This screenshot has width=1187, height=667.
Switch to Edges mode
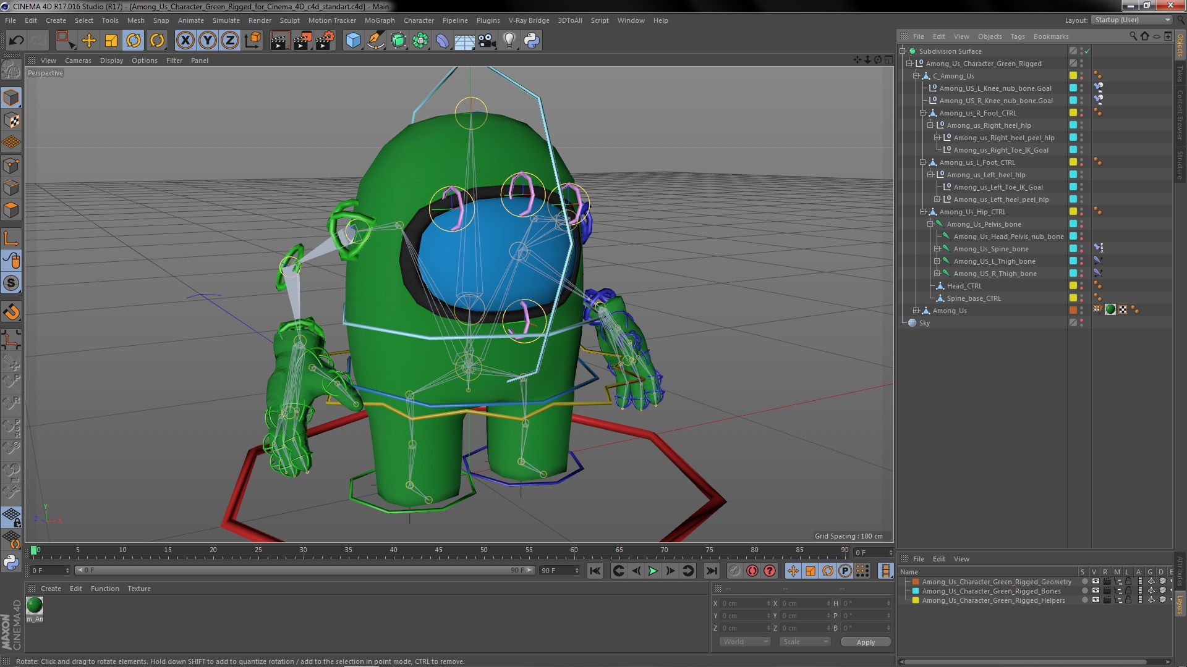(11, 188)
